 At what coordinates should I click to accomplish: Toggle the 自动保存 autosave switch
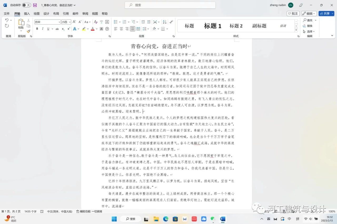pyautogui.click(x=26, y=5)
